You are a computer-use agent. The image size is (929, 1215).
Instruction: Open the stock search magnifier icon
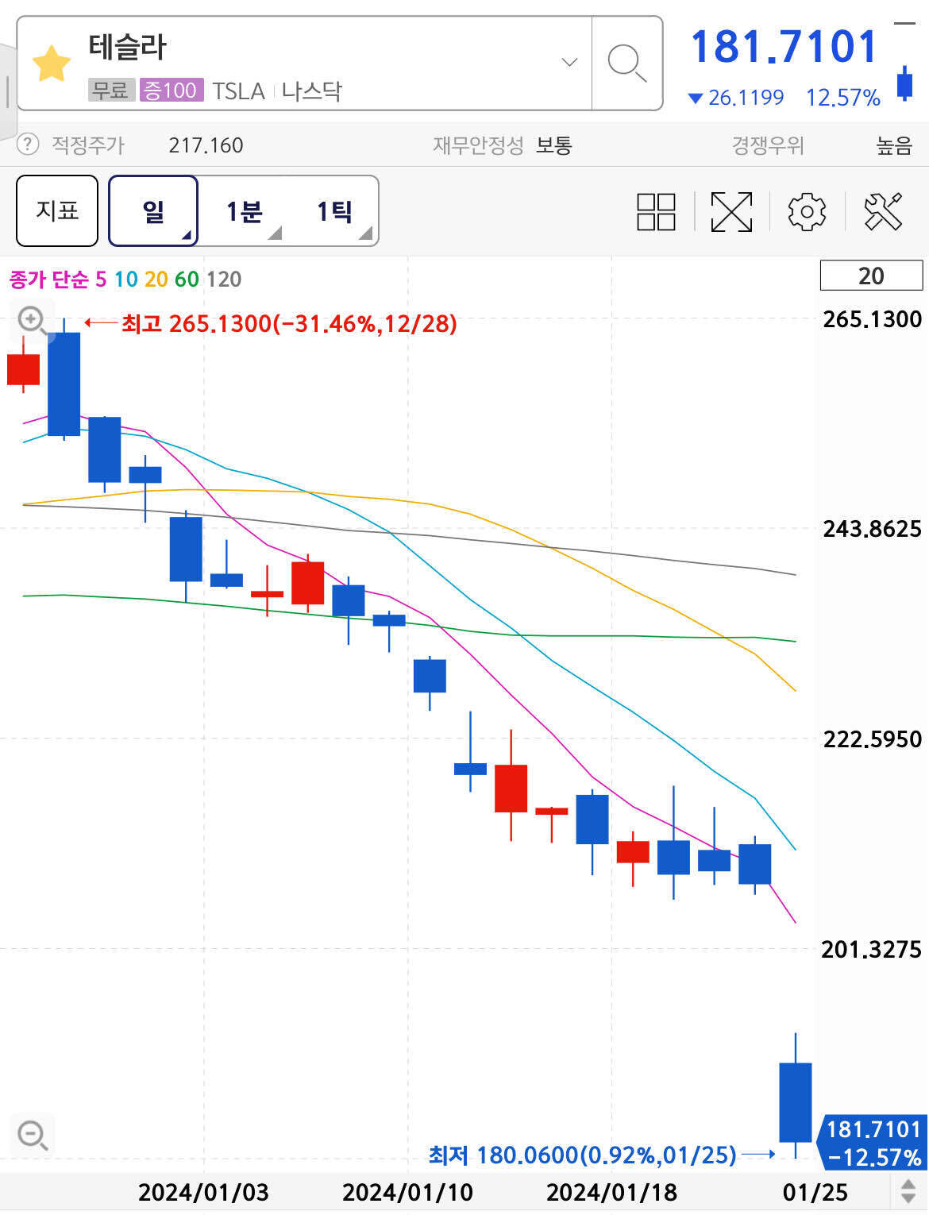pos(626,63)
